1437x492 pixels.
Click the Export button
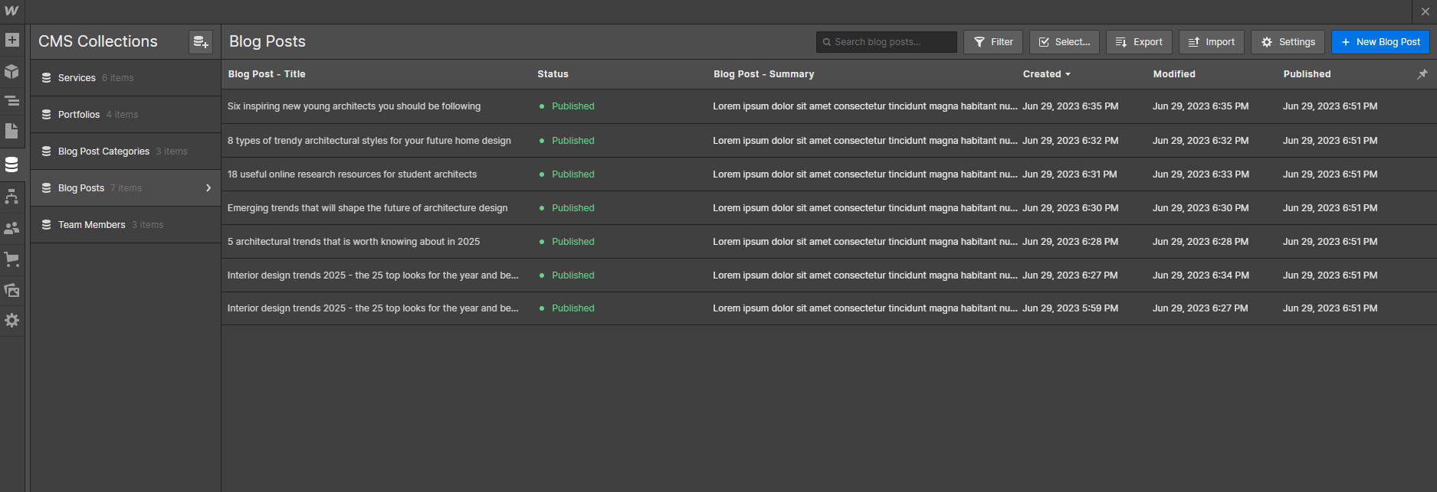click(1138, 42)
